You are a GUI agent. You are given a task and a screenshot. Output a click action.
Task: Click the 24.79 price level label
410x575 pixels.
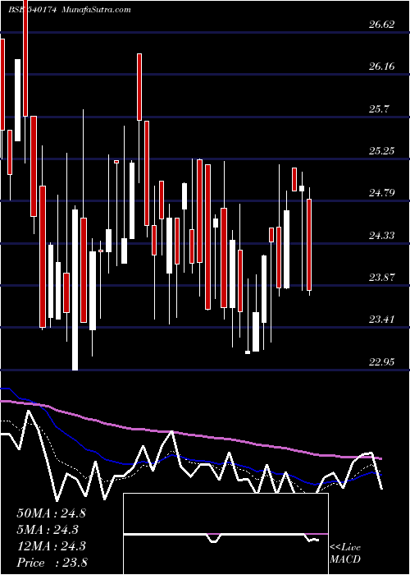pos(382,193)
